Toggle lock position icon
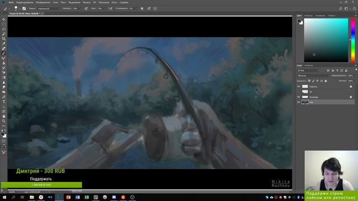The height and width of the screenshot is (201, 358). 317,80
